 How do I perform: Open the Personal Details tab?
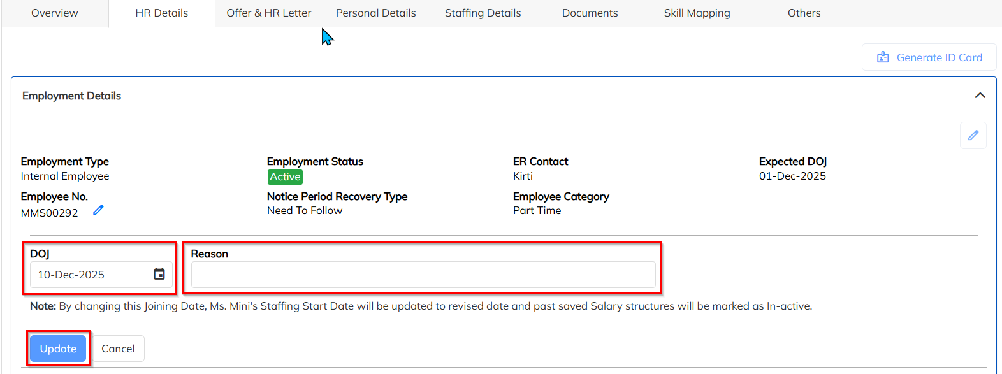coord(376,13)
